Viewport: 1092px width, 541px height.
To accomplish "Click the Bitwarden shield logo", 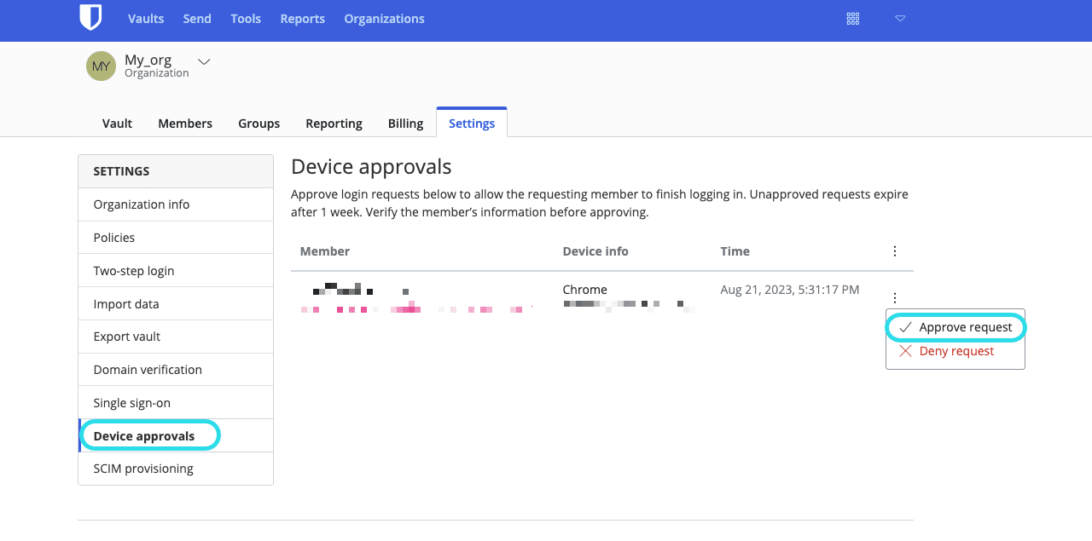I will pyautogui.click(x=91, y=18).
